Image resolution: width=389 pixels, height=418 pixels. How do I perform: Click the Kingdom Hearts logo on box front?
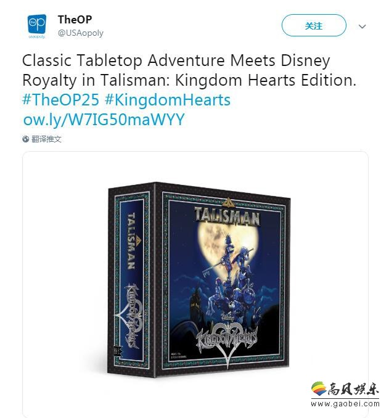pyautogui.click(x=227, y=341)
